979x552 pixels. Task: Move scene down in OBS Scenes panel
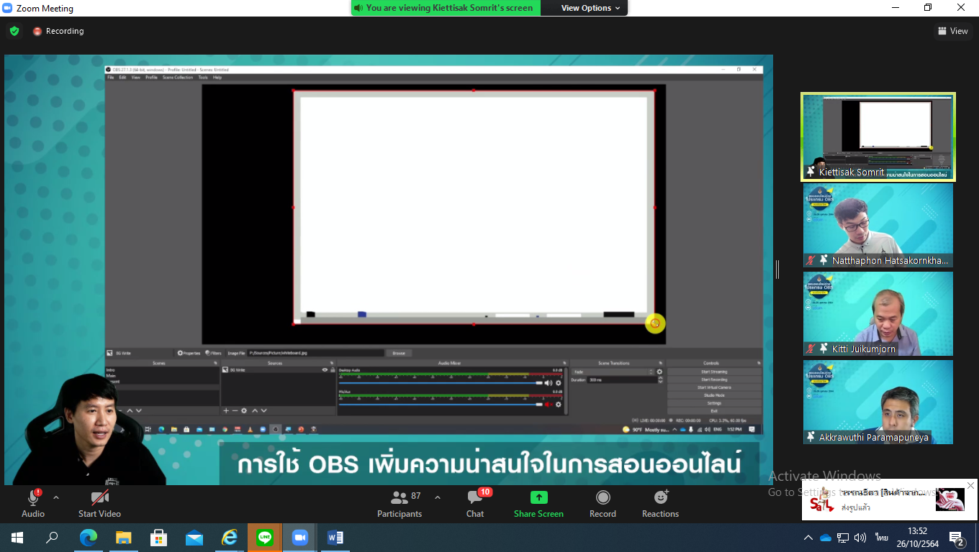click(139, 410)
